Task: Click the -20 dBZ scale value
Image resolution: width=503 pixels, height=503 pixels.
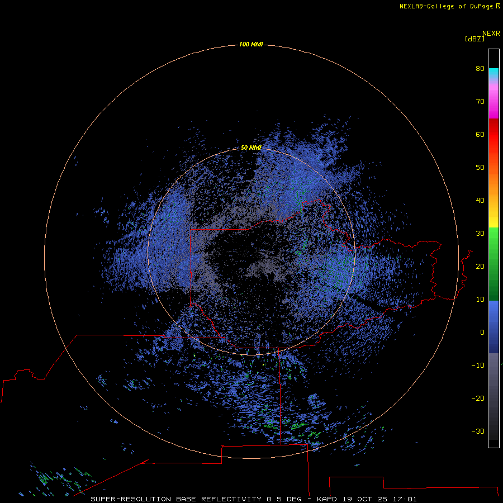Action: tap(478, 398)
